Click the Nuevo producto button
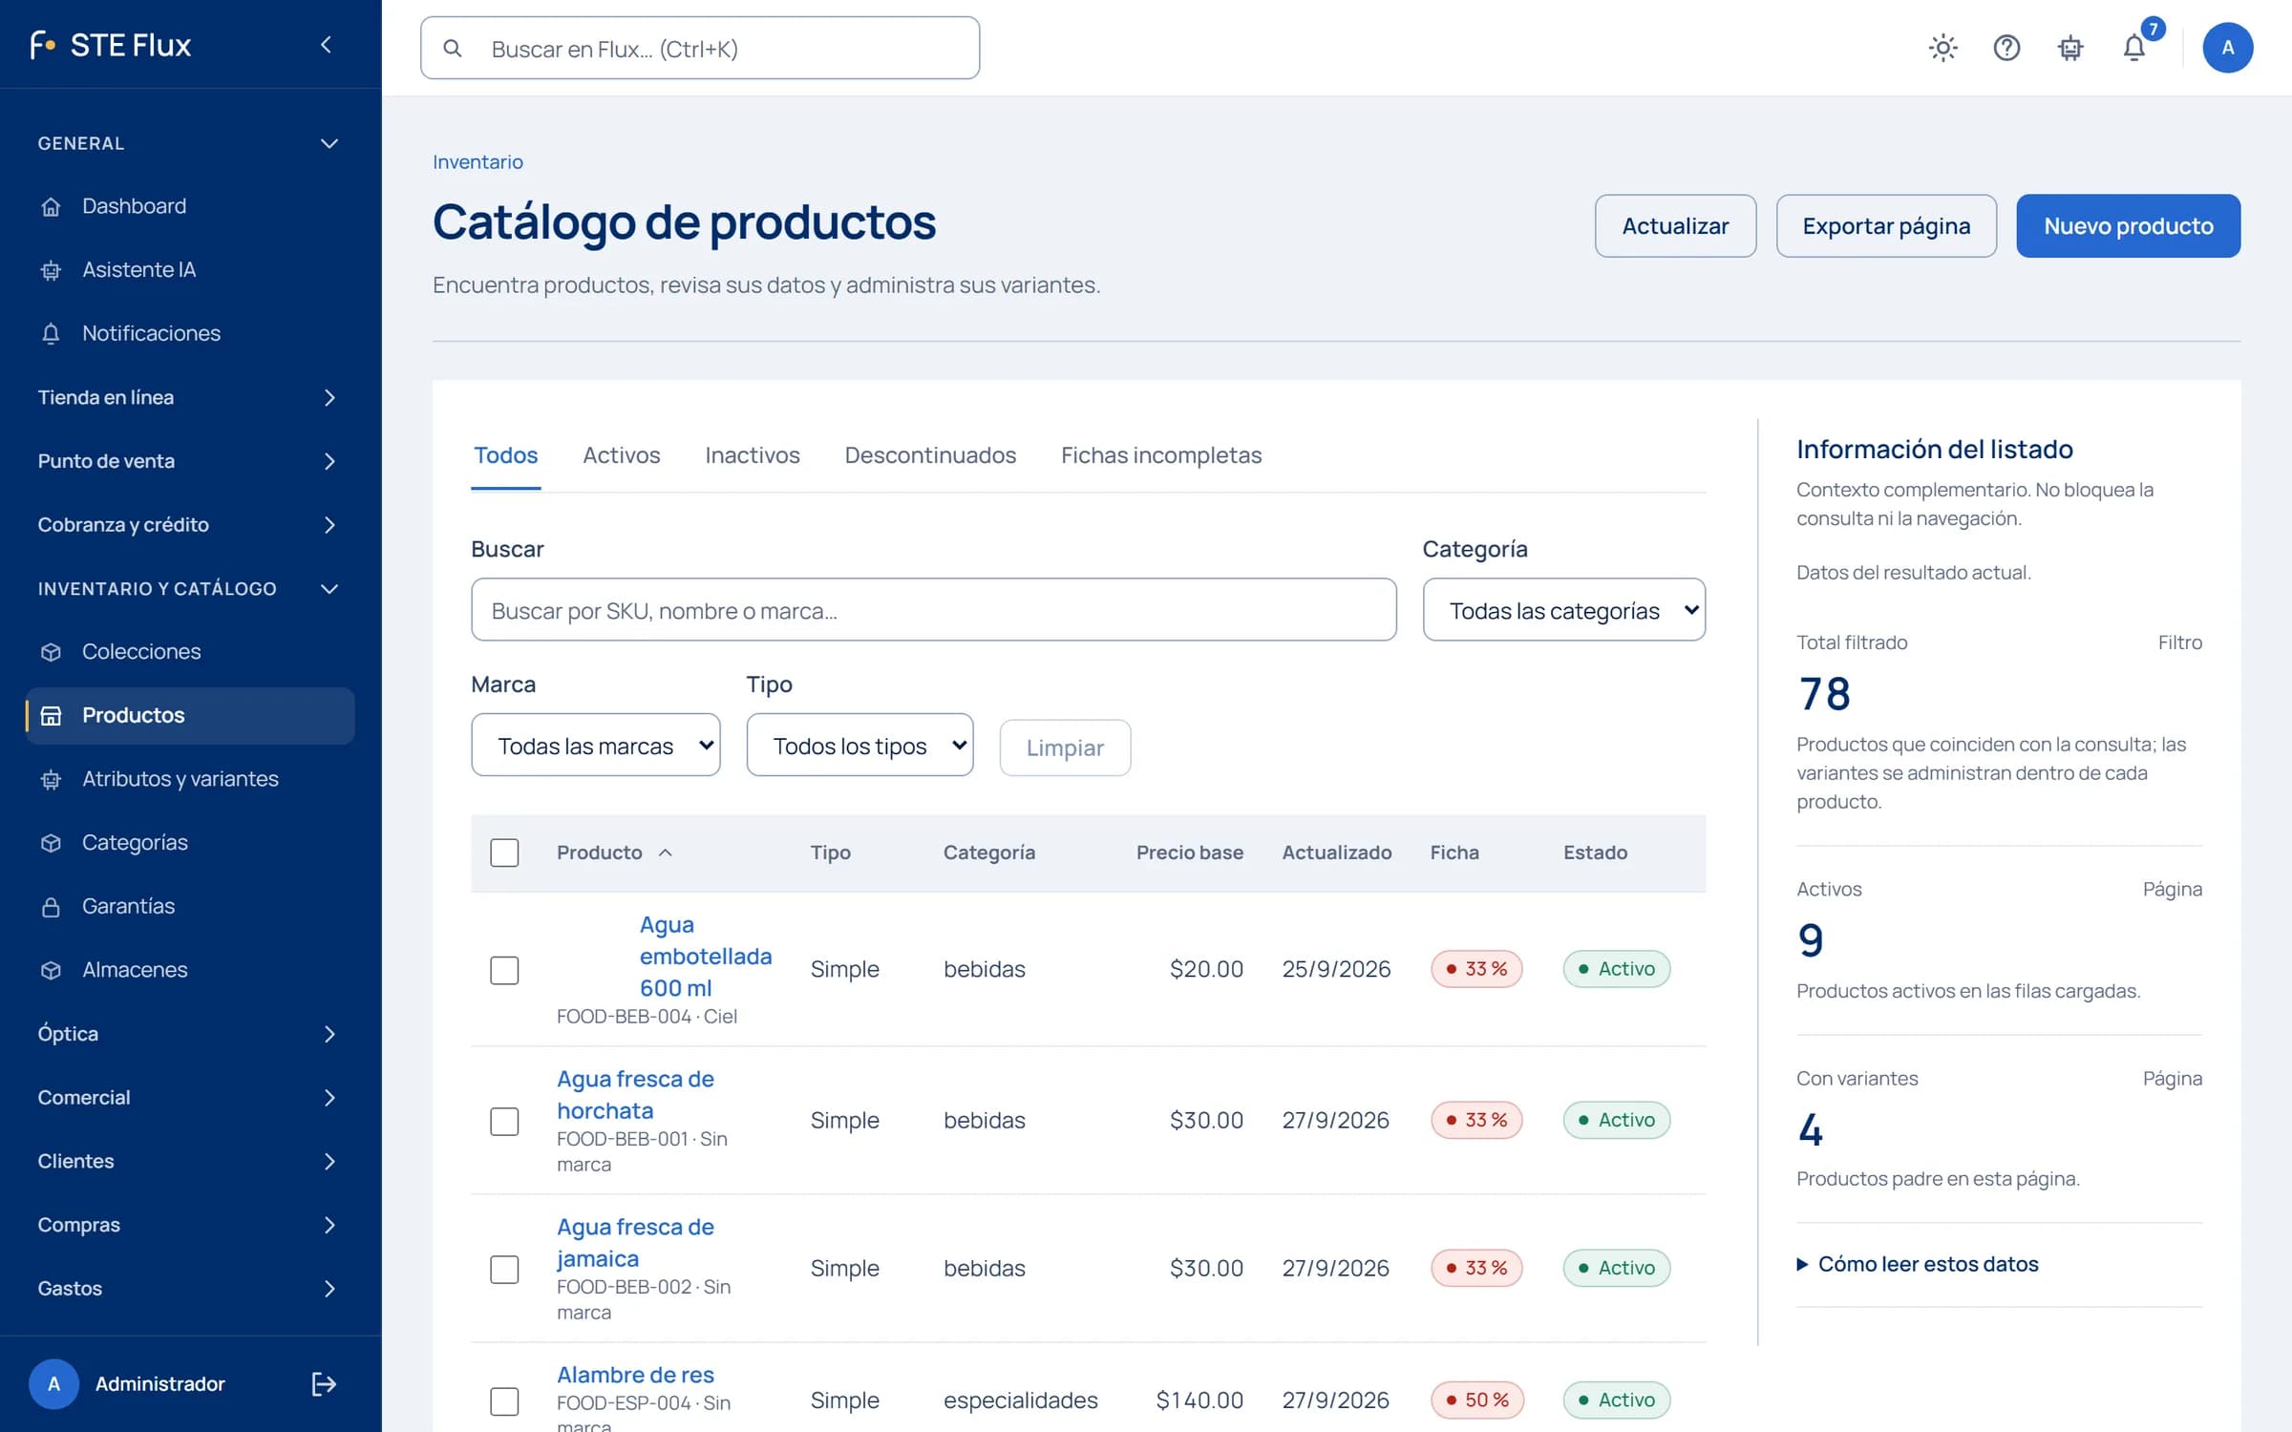 click(x=2128, y=226)
